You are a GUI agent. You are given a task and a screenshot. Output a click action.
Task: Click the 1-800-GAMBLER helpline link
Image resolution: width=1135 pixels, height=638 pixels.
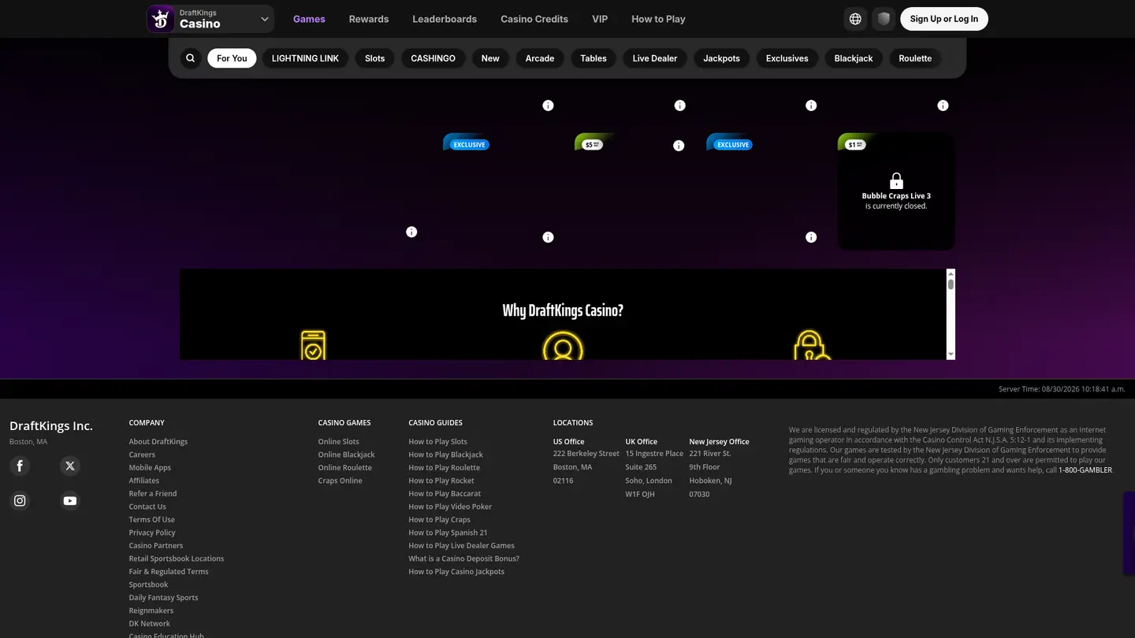1085,470
